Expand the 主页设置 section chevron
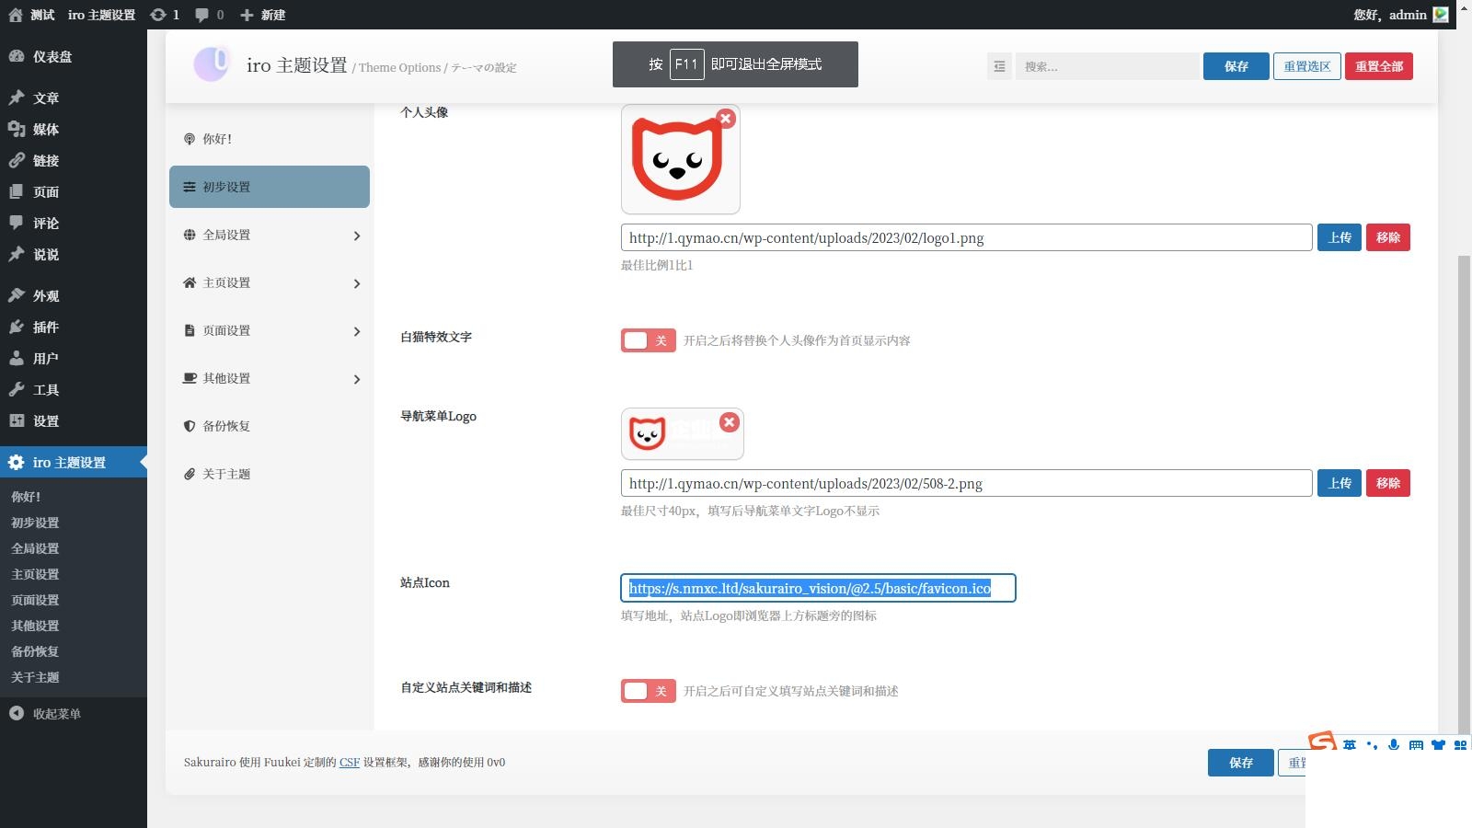The height and width of the screenshot is (828, 1472). pyautogui.click(x=357, y=283)
